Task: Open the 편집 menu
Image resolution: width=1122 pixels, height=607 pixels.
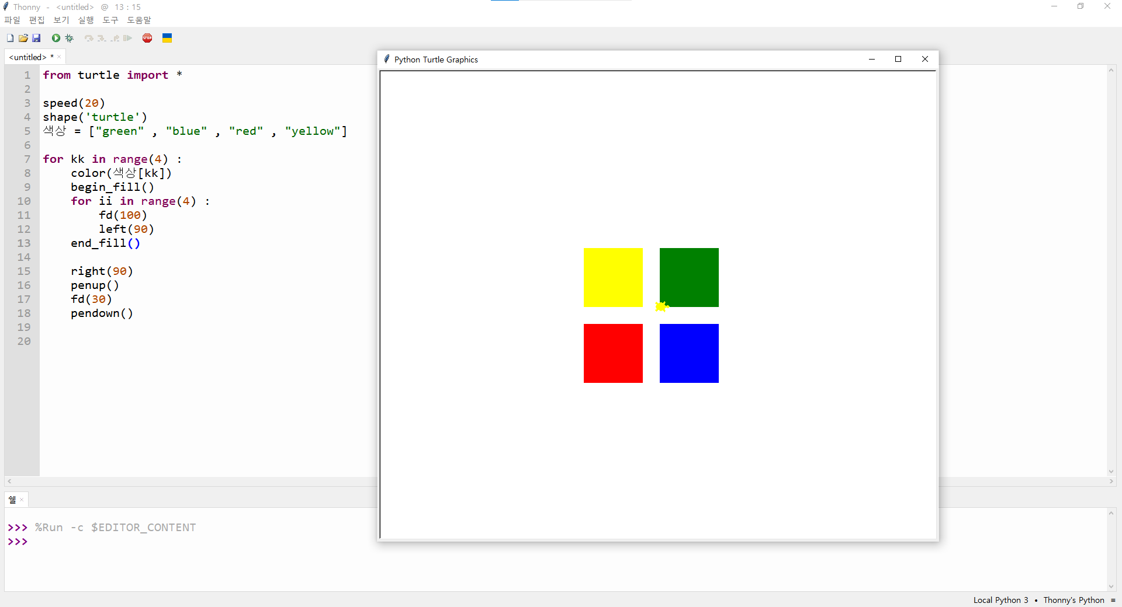Action: [37, 20]
